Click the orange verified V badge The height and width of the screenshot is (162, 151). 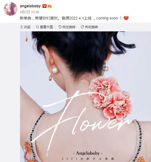point(44,6)
